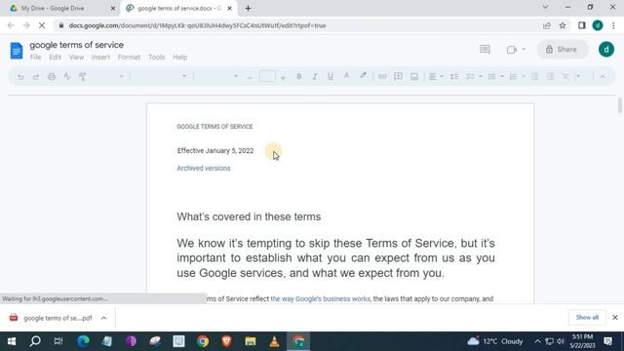Click the Undo toolbar icon
Viewport: 624px width, 351px height.
[20, 76]
